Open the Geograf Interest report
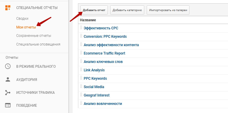The width and height of the screenshot is (228, 113). [x=97, y=95]
